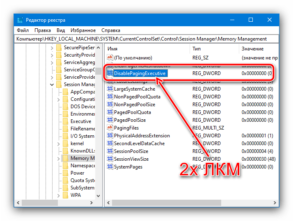The height and width of the screenshot is (221, 293).
Task: Click the DWORD icon for SessionViewSize
Action: click(x=110, y=159)
